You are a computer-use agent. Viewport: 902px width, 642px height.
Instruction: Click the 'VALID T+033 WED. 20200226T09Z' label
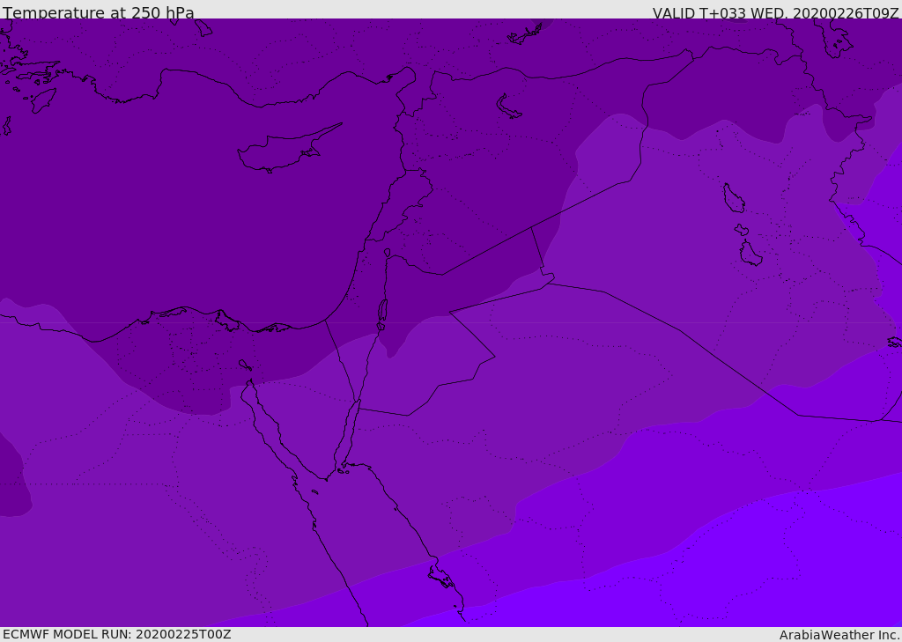775,12
